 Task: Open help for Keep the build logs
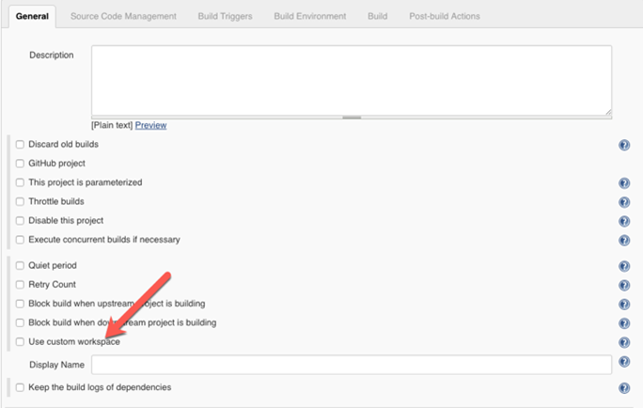pyautogui.click(x=624, y=388)
